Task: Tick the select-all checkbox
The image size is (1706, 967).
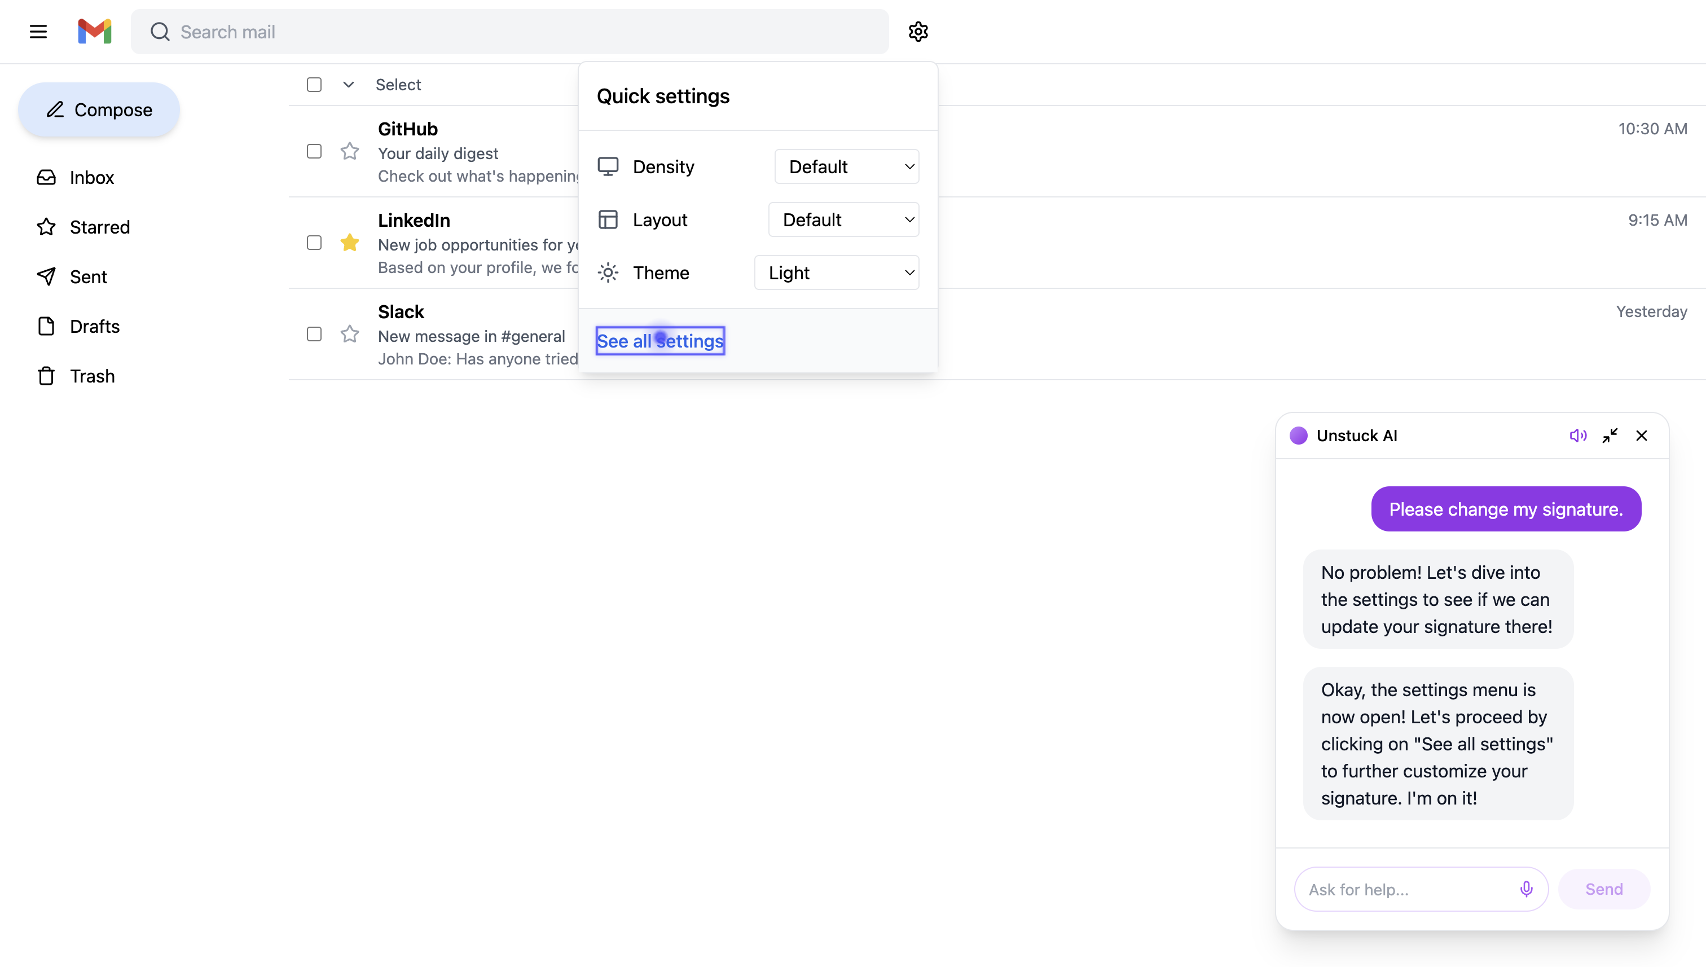Action: coord(314,85)
